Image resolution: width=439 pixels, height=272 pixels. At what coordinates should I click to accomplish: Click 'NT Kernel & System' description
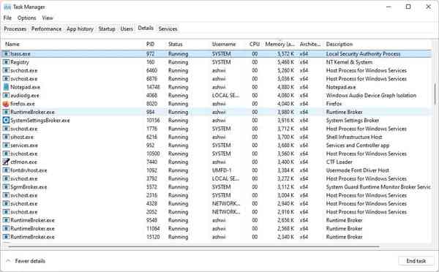349,62
